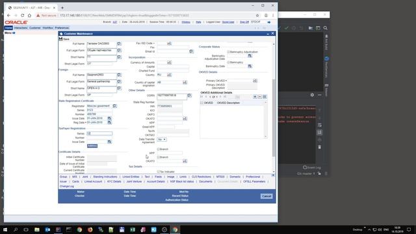This screenshot has height=234, width=416.
Task: Open Primary OKVED list of values
Action: (255, 81)
